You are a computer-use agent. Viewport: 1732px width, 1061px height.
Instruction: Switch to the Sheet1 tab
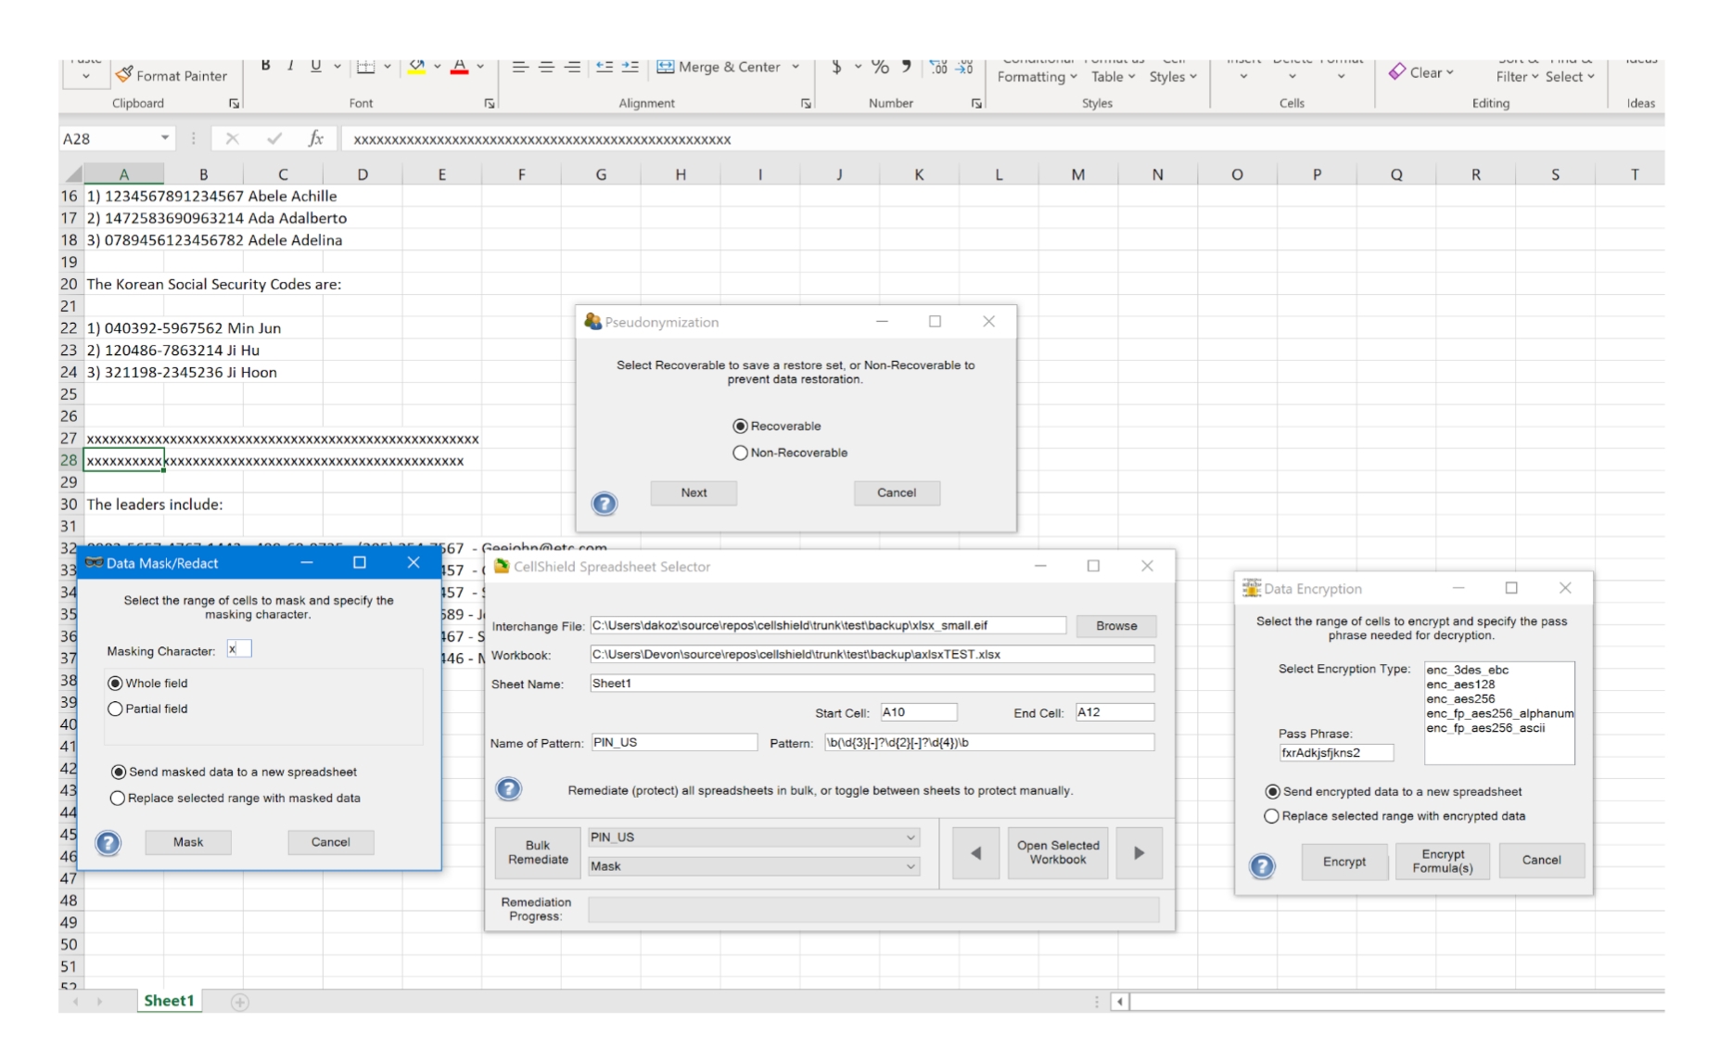[169, 1001]
